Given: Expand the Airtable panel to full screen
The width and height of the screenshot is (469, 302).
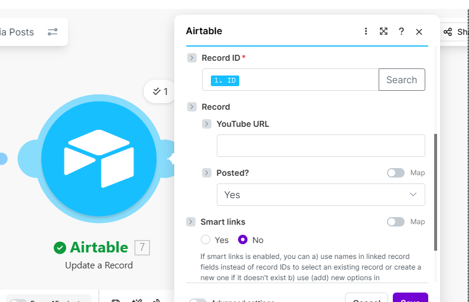Looking at the screenshot, I should (x=383, y=31).
